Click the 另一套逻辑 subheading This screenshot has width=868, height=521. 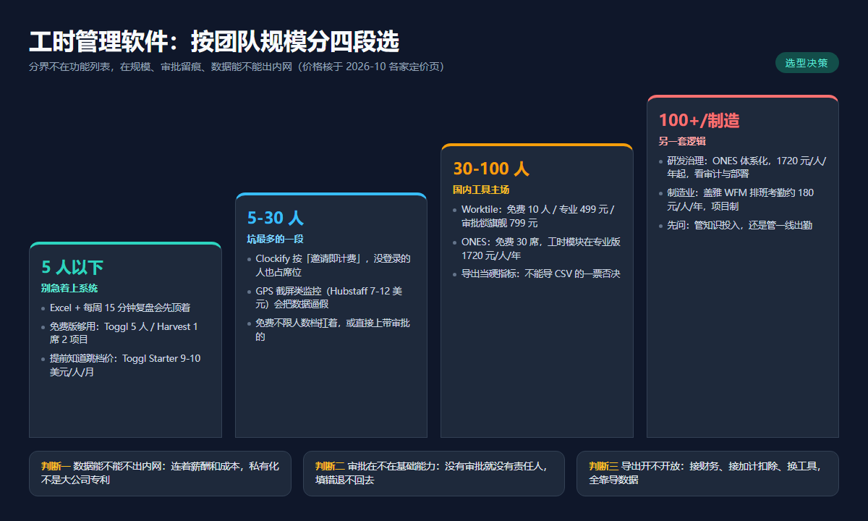pos(682,141)
